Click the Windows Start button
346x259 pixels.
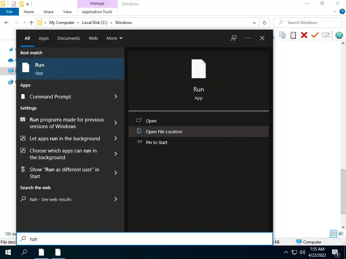click(8, 252)
